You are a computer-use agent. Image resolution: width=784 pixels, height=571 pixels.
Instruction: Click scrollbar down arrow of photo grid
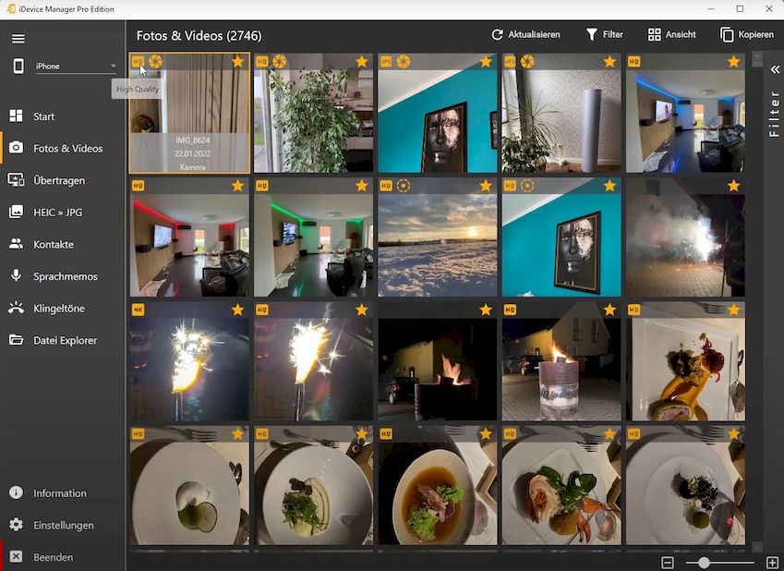757,547
